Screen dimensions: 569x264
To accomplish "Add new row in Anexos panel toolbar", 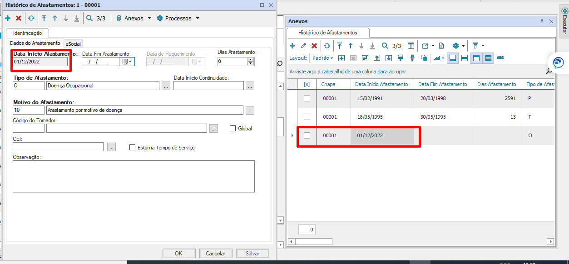I will 292,46.
